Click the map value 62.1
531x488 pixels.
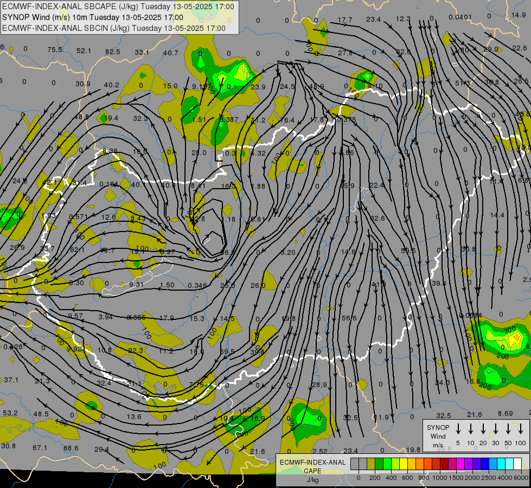pyautogui.click(x=77, y=249)
